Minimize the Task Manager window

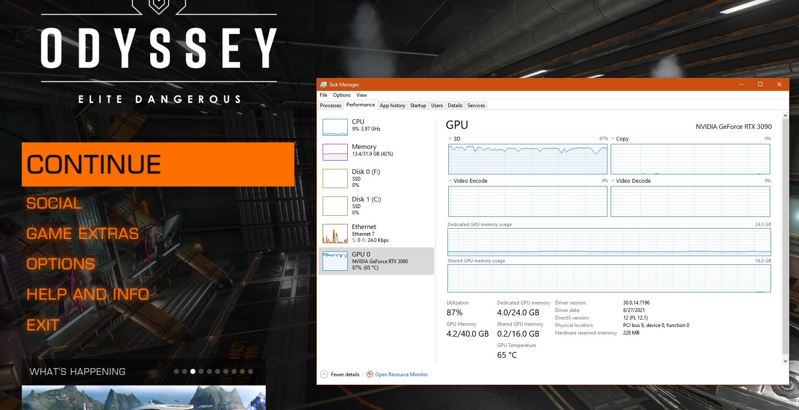[741, 84]
